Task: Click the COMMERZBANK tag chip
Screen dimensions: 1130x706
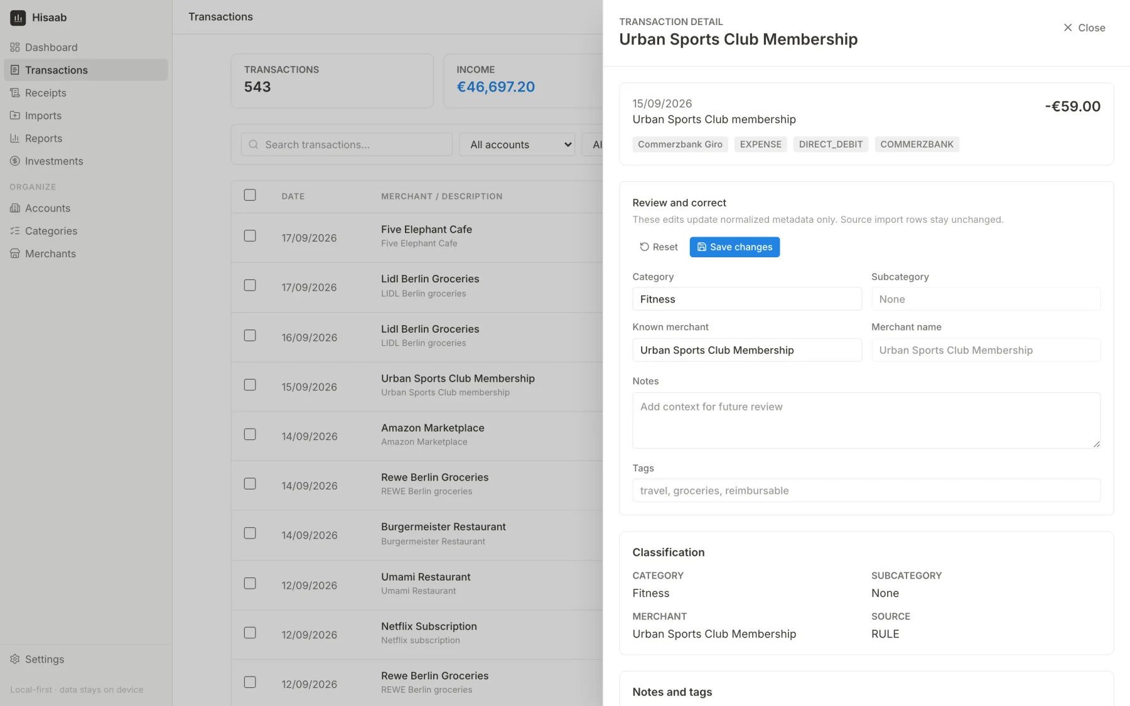Action: pyautogui.click(x=917, y=144)
